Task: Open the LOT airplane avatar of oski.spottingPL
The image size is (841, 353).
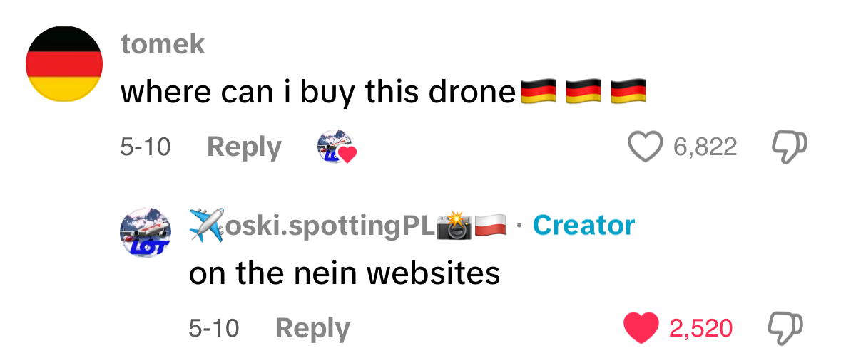Action: point(146,233)
